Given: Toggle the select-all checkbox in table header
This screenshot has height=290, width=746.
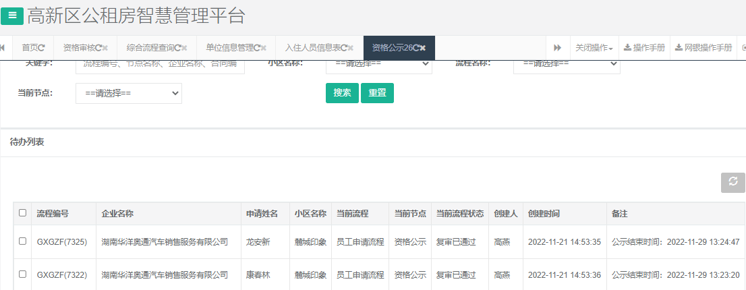Looking at the screenshot, I should point(22,213).
